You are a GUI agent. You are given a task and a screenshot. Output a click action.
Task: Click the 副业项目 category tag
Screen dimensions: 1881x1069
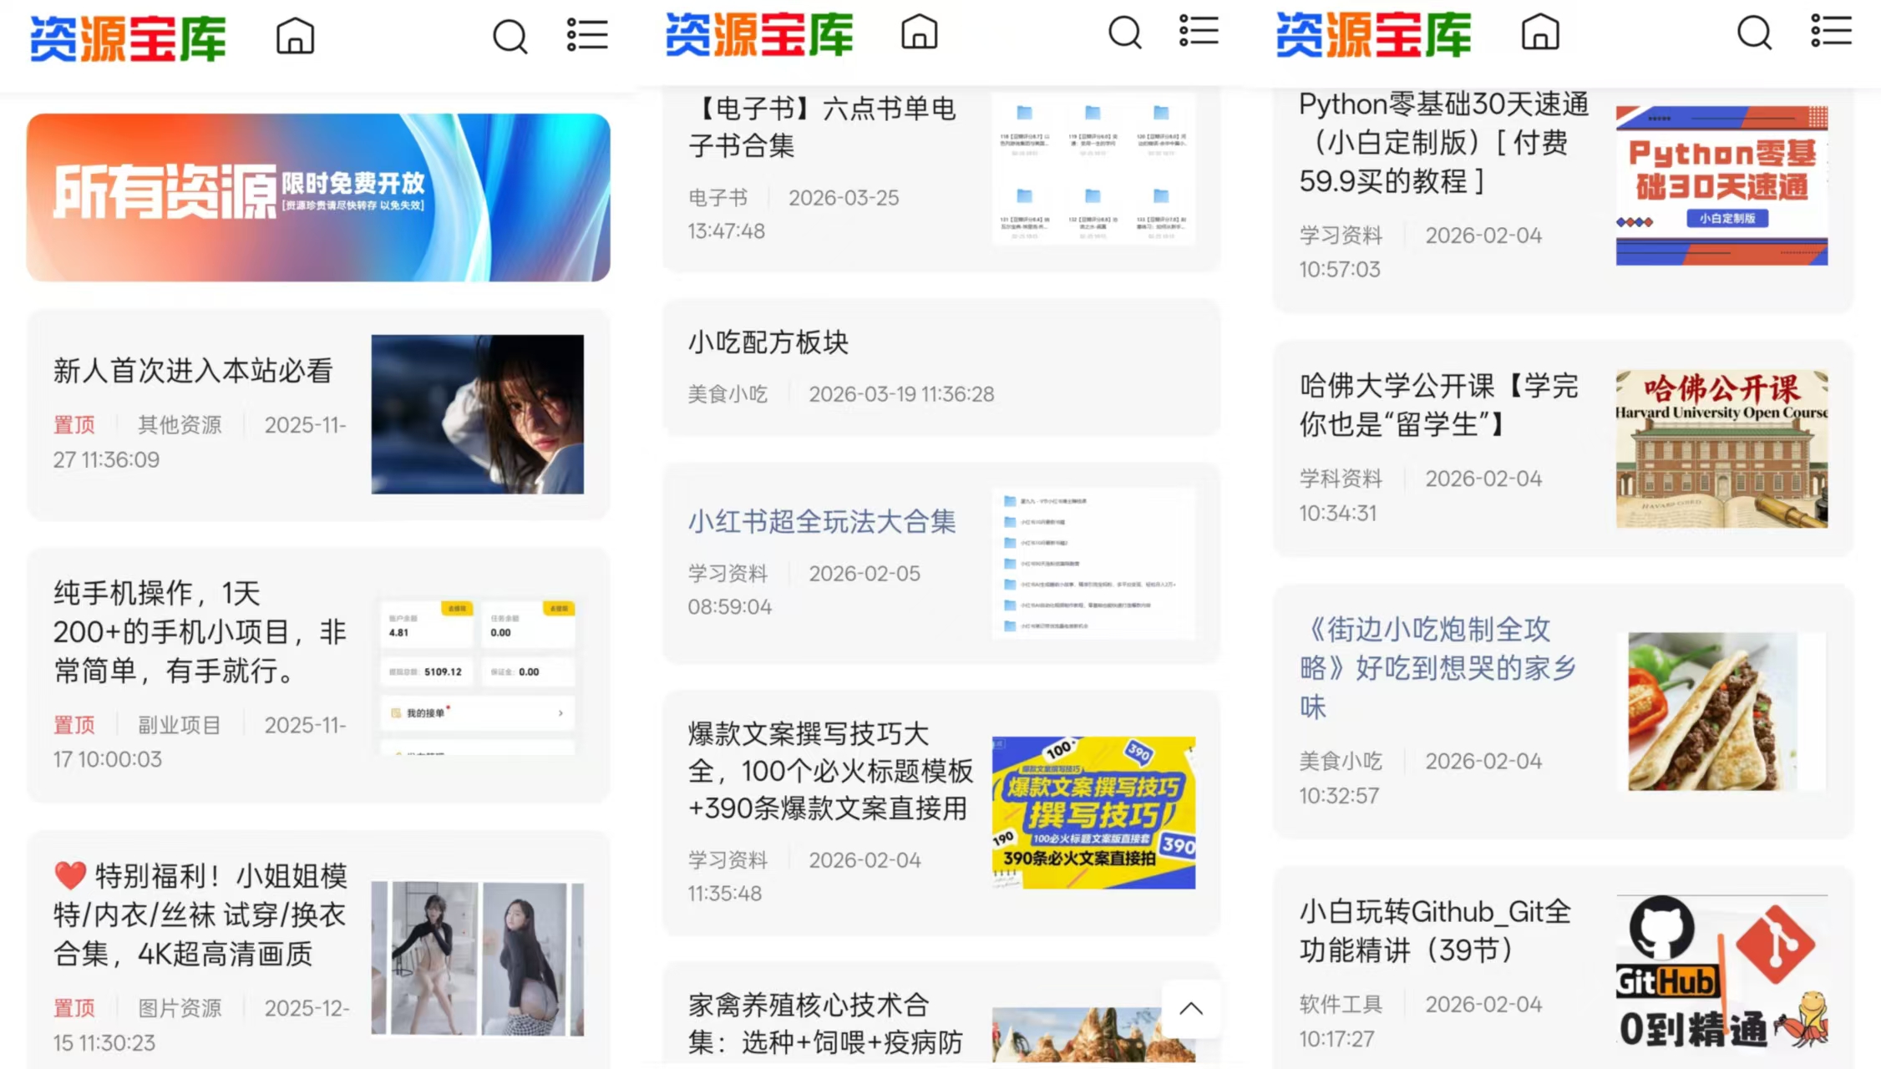point(179,725)
